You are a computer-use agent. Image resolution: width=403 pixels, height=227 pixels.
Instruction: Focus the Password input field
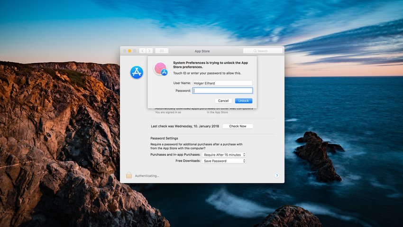coord(222,91)
